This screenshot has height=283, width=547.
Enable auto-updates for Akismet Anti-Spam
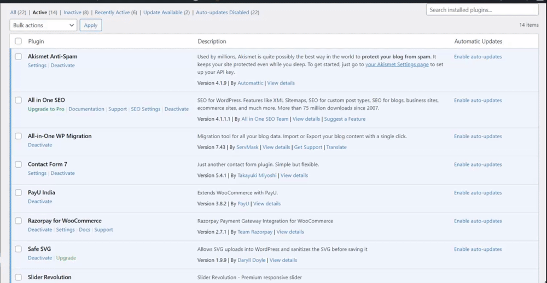[478, 56]
